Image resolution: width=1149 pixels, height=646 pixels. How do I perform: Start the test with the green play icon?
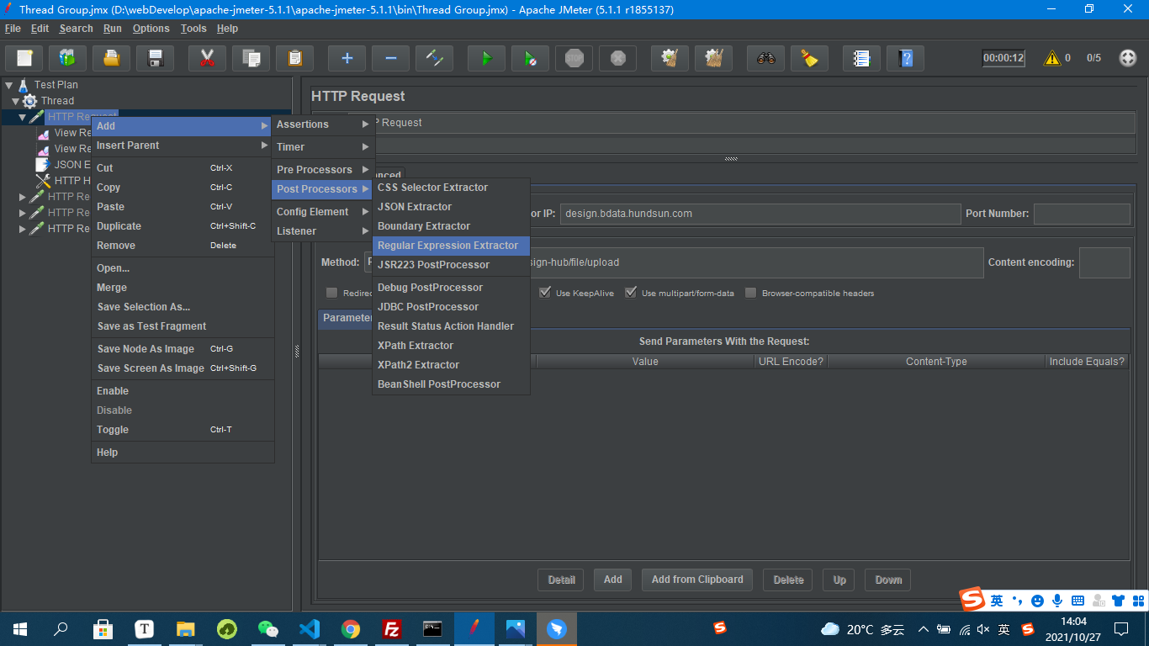[x=484, y=58]
